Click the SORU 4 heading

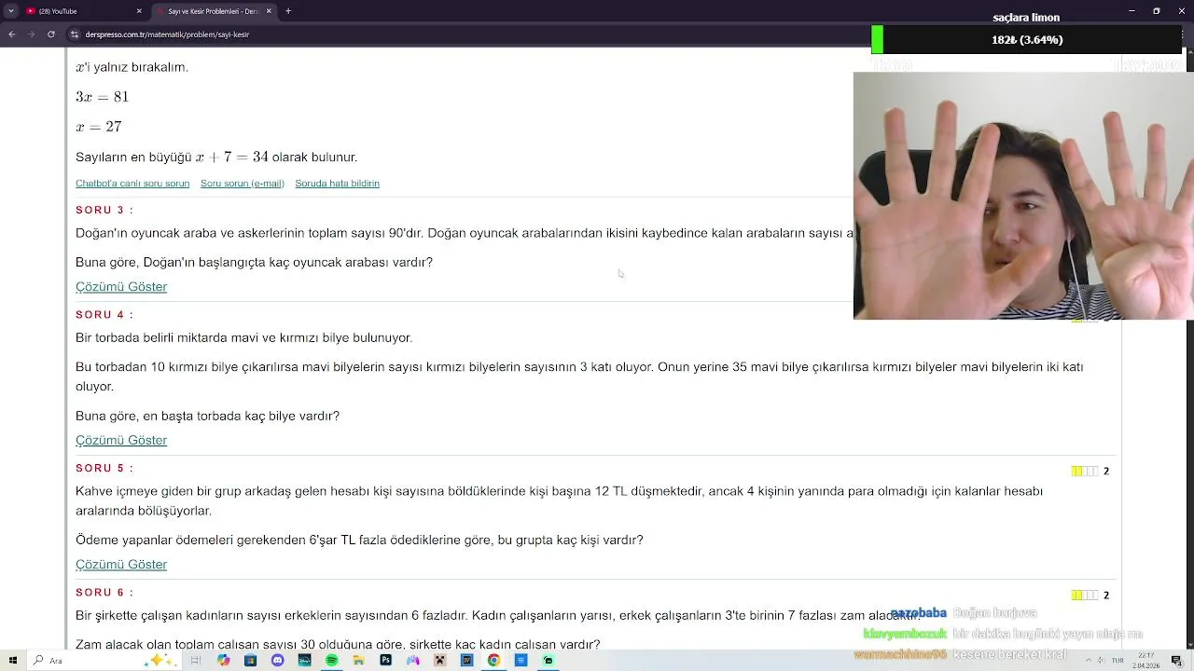point(104,315)
